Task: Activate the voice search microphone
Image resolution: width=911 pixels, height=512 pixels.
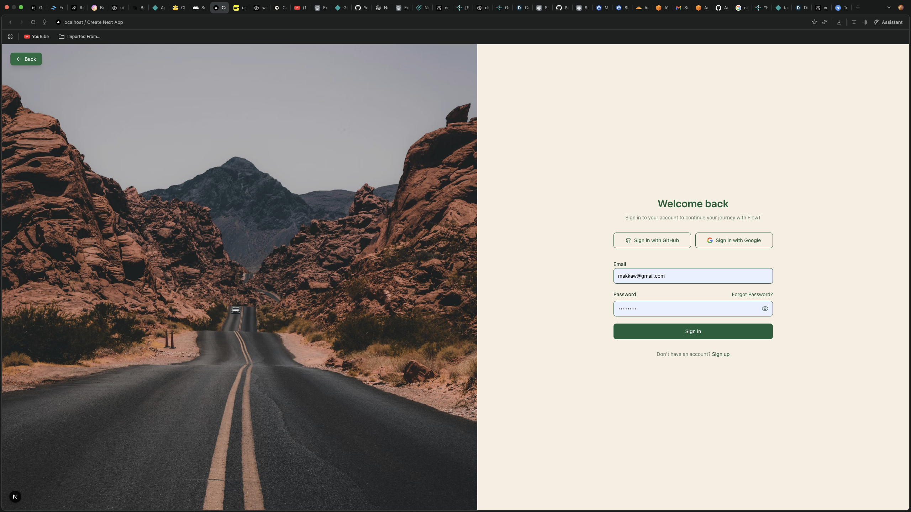Action: [x=44, y=22]
